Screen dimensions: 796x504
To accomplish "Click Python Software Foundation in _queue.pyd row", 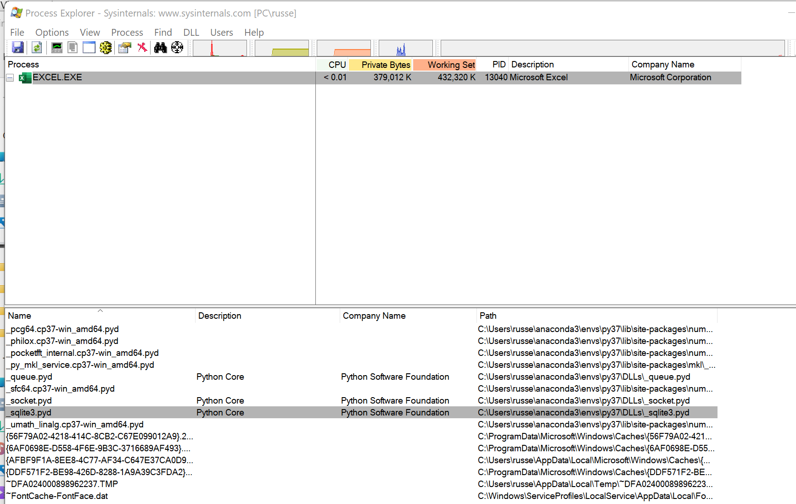I will (x=395, y=377).
